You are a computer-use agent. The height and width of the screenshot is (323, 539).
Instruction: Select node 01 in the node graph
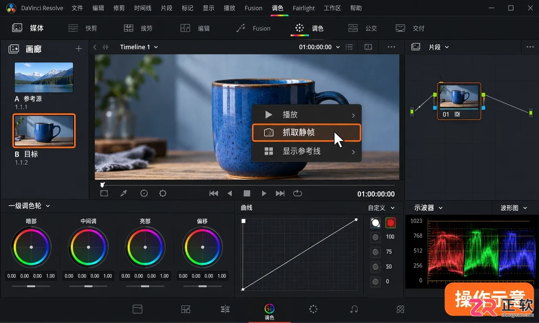[459, 101]
